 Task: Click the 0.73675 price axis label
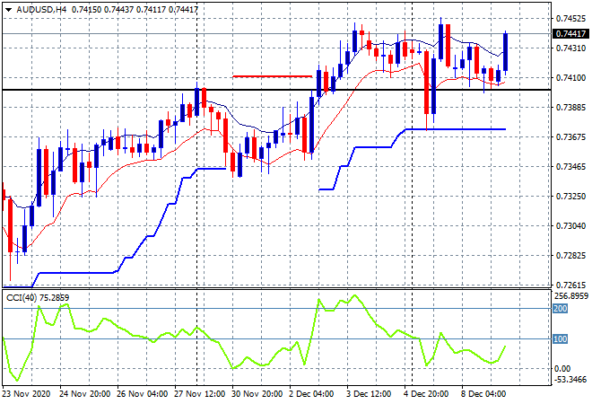point(570,136)
